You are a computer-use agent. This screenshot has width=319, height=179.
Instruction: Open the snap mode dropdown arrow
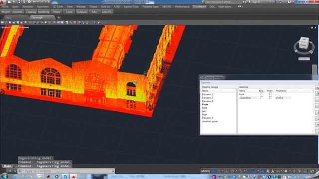[x=223, y=171]
